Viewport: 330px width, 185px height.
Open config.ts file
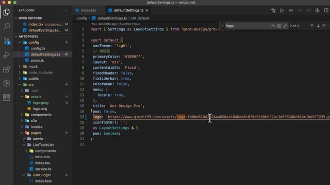tap(43, 48)
